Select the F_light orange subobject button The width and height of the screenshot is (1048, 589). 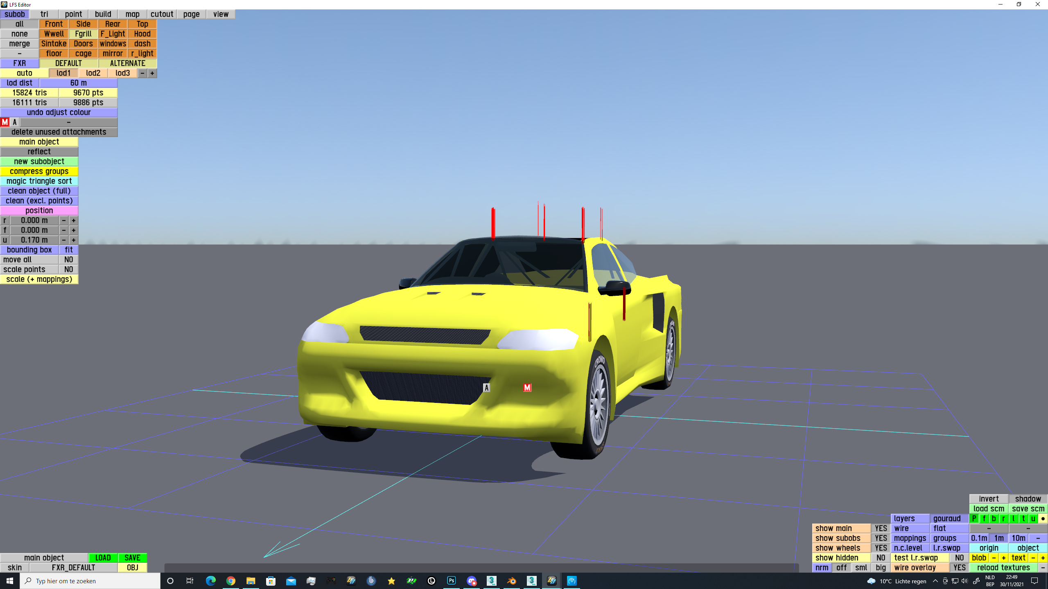tap(113, 34)
